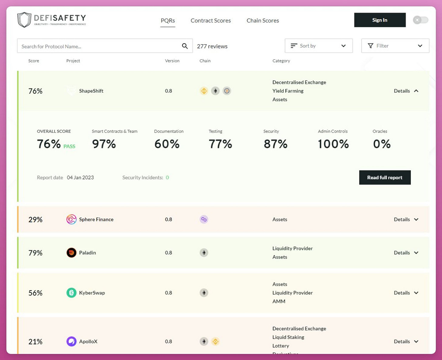Screen dimensions: 442x360
Task: Expand Details for Sphere Finance
Action: (x=406, y=219)
